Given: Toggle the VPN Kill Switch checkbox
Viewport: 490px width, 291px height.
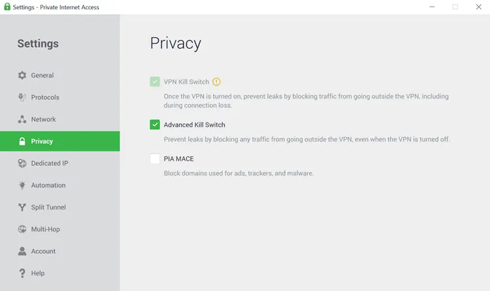Looking at the screenshot, I should tap(155, 82).
